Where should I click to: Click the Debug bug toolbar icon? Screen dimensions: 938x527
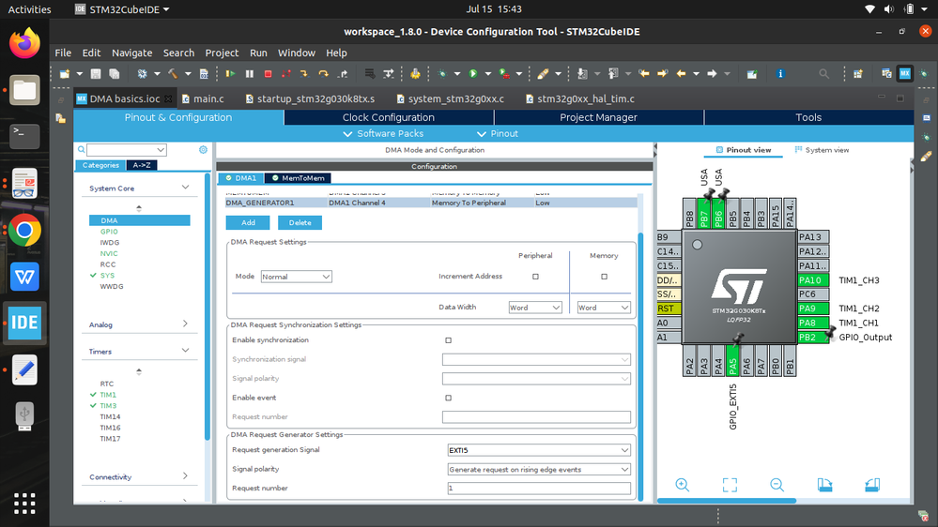coord(442,73)
